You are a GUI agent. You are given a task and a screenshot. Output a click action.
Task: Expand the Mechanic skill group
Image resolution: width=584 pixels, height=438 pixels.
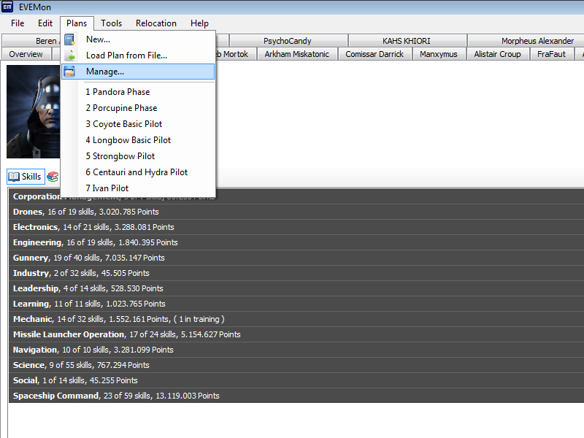point(296,319)
